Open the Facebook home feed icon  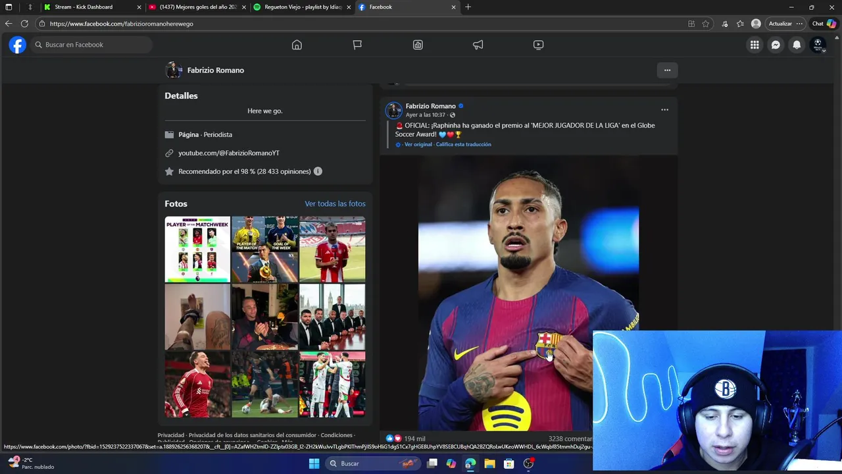297,45
